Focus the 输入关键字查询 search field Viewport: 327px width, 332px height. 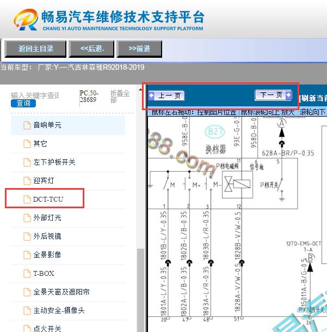click(35, 95)
